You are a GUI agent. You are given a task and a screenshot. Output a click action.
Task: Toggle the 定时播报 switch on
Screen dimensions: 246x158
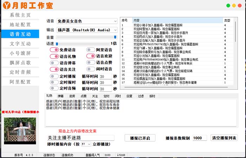(54, 76)
